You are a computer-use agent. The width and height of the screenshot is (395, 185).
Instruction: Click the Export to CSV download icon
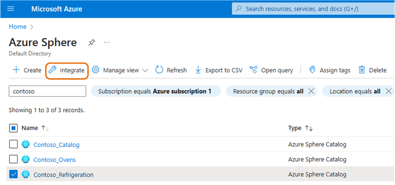point(198,70)
